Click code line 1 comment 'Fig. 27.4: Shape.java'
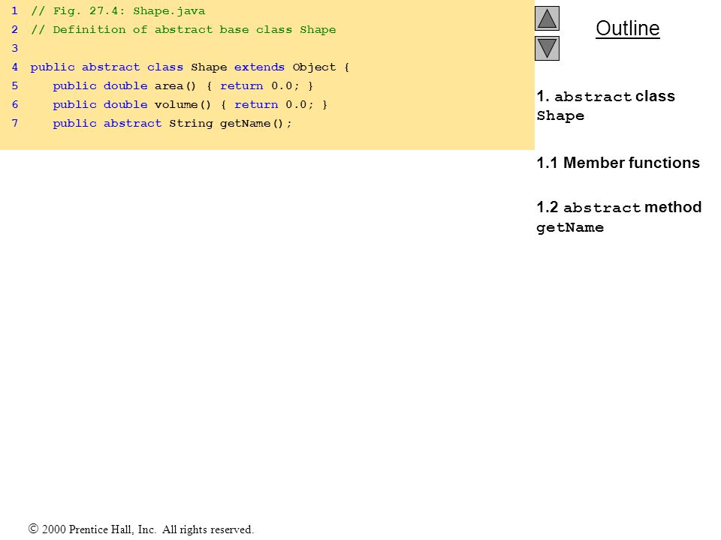Screen dimensions: 721x540 [x=118, y=10]
